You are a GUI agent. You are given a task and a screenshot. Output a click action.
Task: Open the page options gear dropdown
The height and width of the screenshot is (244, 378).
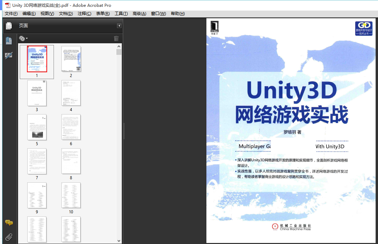click(24, 38)
